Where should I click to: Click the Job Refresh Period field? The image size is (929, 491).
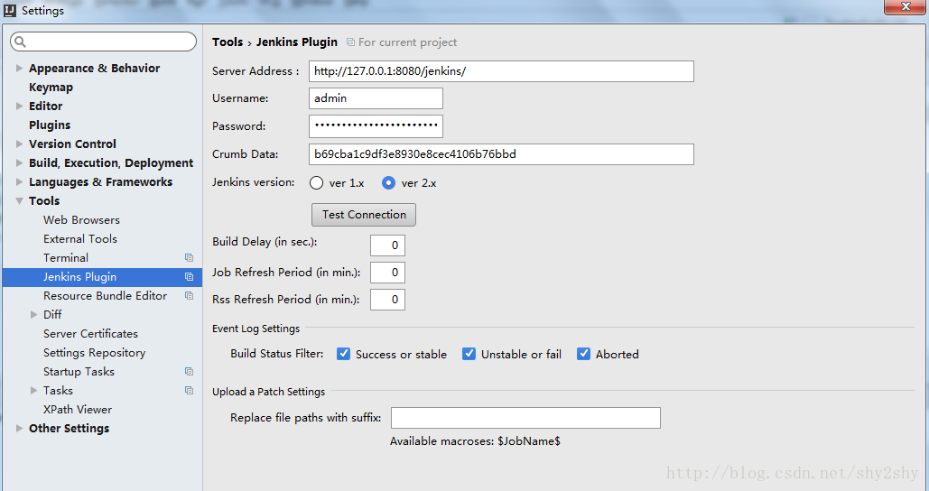(387, 273)
